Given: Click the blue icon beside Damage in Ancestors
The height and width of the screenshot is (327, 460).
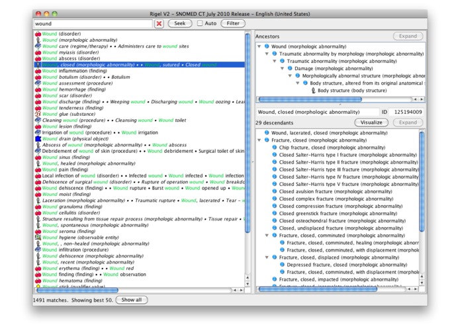Looking at the screenshot, I should pyautogui.click(x=289, y=68).
